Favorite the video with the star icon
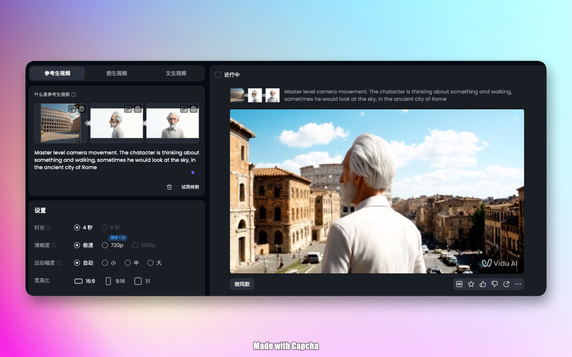This screenshot has width=572, height=357. coord(471,284)
